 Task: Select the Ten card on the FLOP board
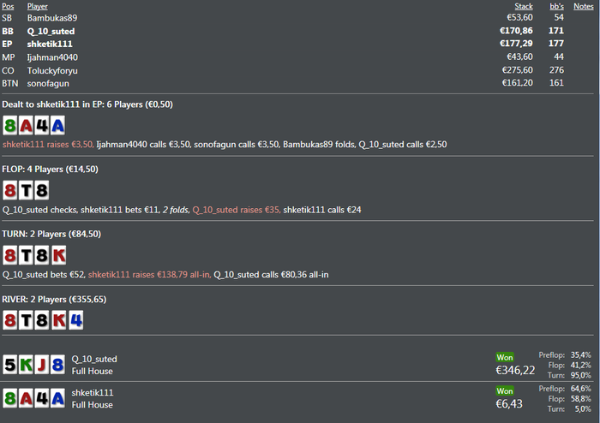[x=27, y=191]
